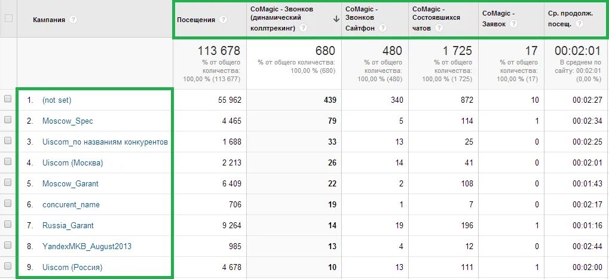Screen dimensions: 609x279
Task: Click Russia_Garant campaign link
Action: click(x=68, y=225)
